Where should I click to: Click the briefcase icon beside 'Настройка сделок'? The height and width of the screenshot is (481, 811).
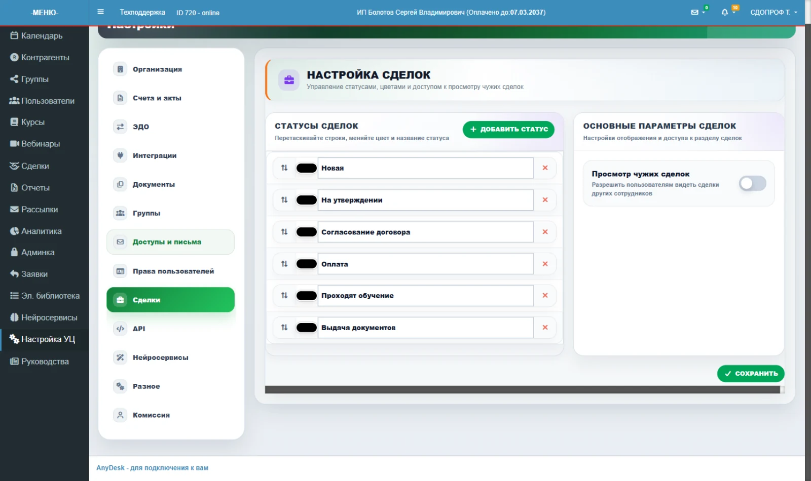tap(289, 80)
